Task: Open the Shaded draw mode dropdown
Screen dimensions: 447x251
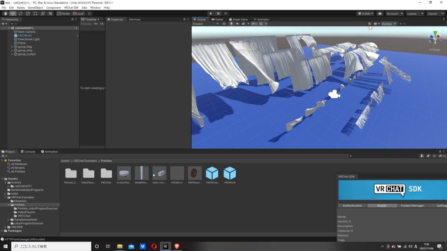Action: pyautogui.click(x=206, y=24)
